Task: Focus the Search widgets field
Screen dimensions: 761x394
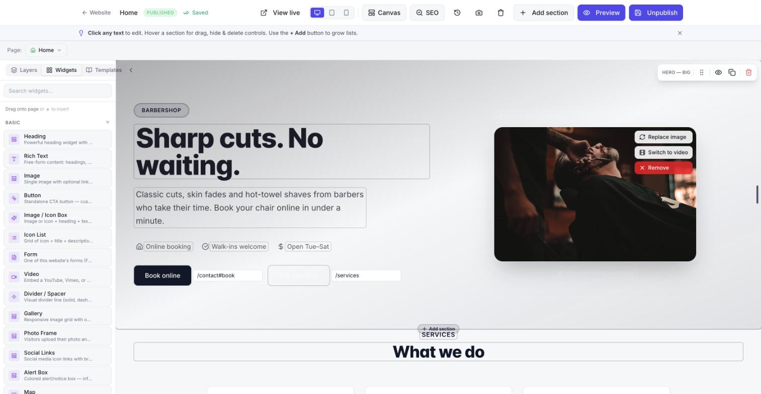Action: [58, 91]
